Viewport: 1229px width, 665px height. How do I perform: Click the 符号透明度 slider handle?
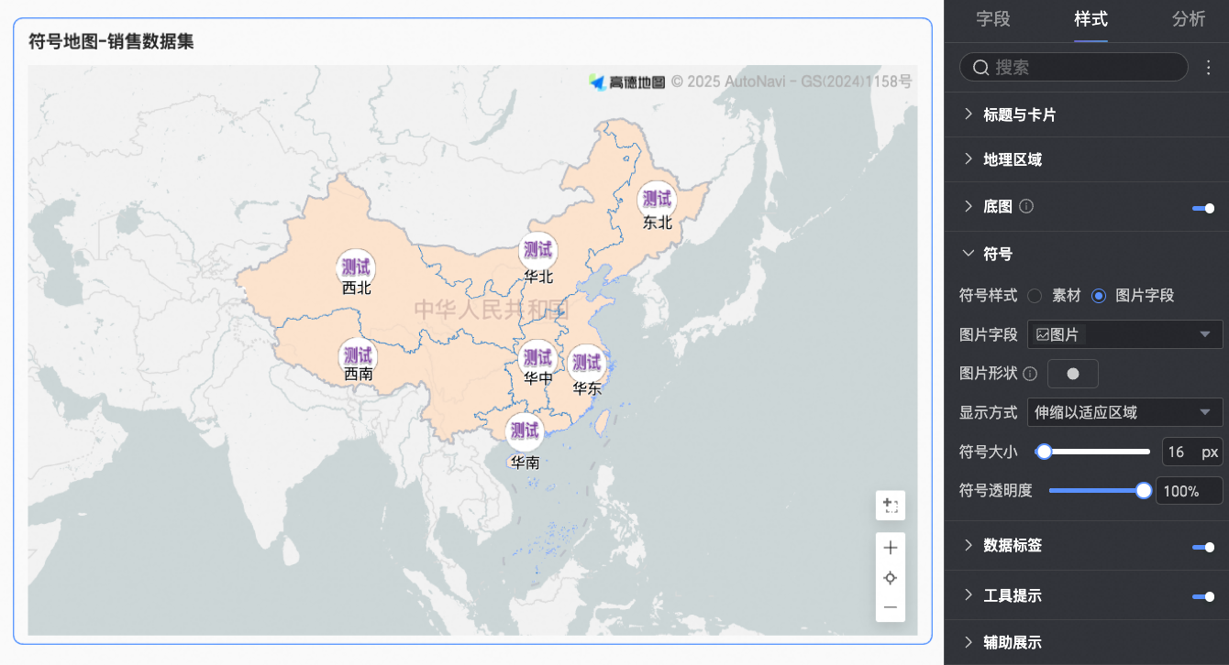pos(1144,490)
